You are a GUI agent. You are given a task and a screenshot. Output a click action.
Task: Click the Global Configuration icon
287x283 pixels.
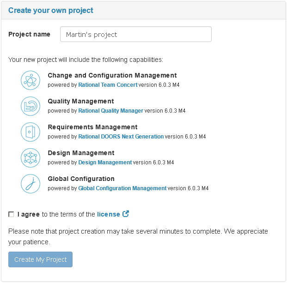31,184
